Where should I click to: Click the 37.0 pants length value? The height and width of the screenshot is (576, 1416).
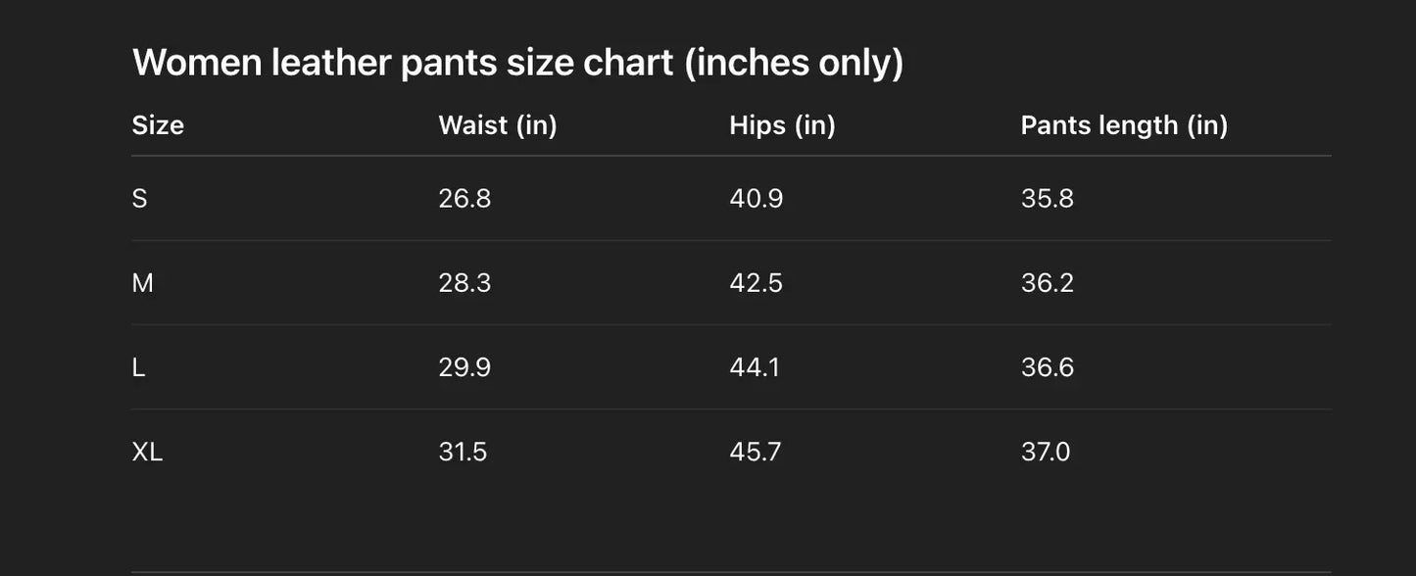[x=1046, y=452]
